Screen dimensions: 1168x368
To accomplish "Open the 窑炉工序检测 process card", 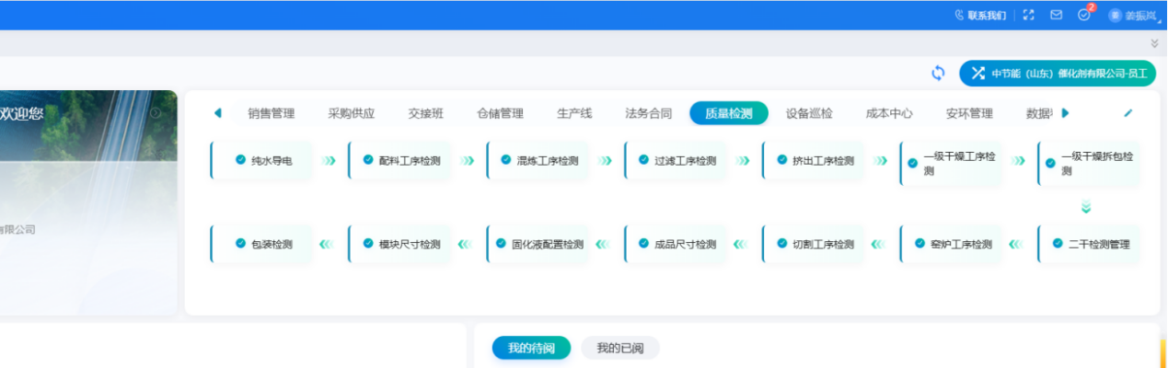I will [953, 245].
